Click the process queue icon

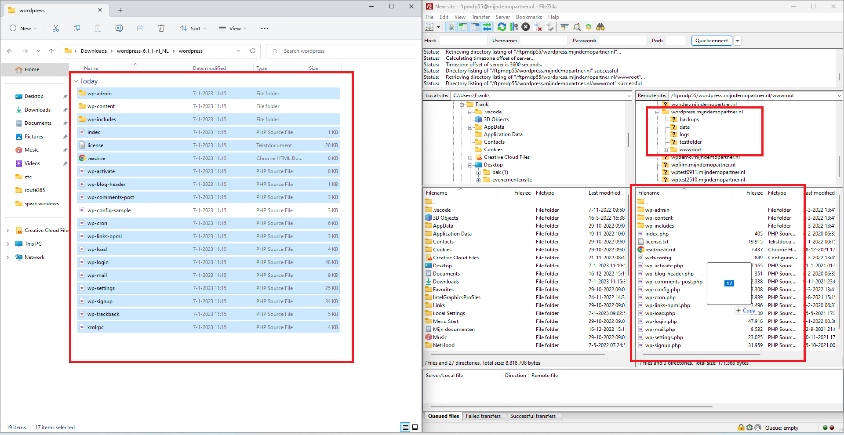513,27
